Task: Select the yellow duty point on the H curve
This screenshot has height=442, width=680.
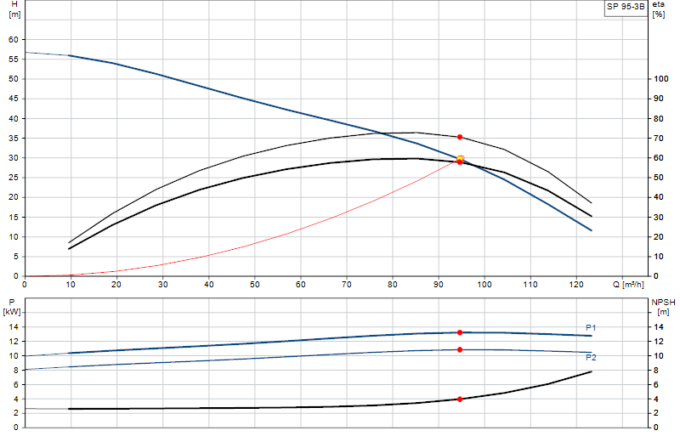Action: pyautogui.click(x=460, y=159)
